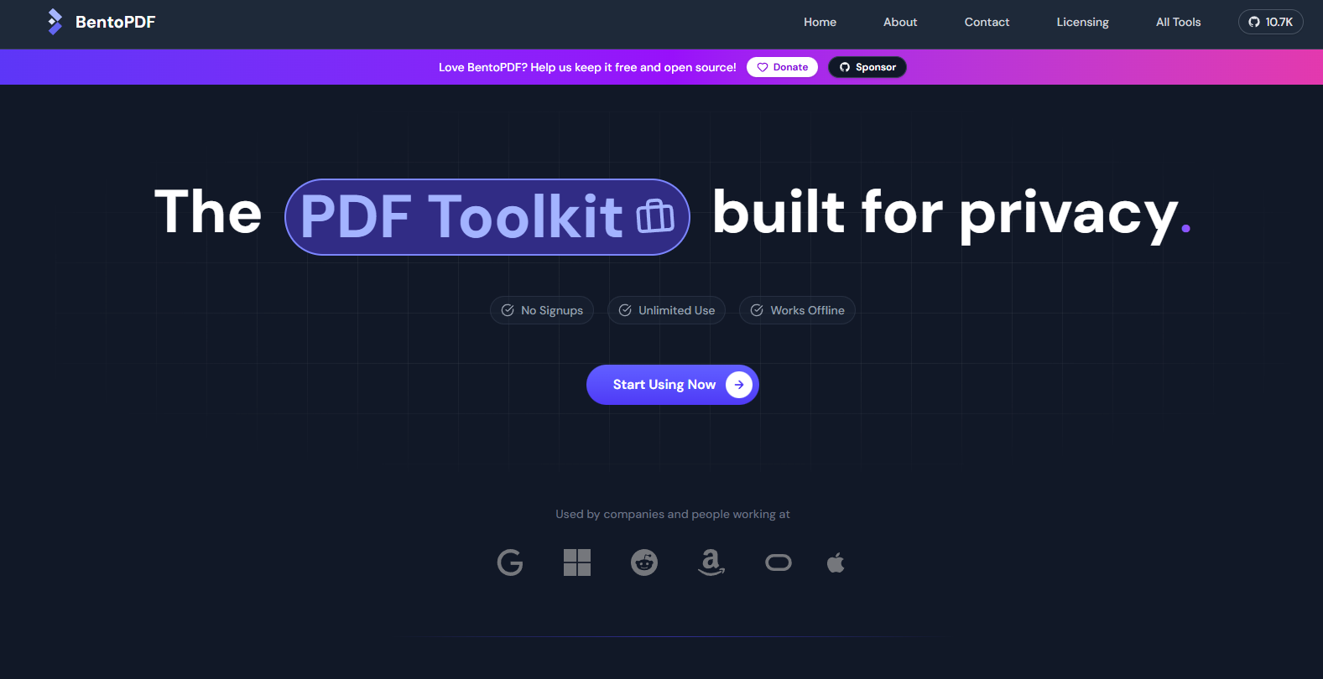Click the Works Offline badge
Image resolution: width=1323 pixels, height=679 pixels.
797,310
